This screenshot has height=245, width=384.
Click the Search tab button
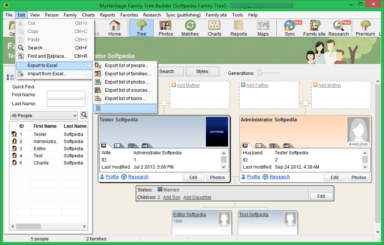(x=167, y=72)
